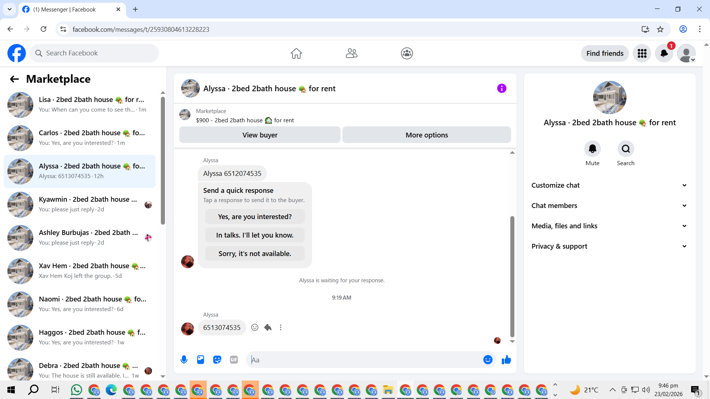Reply to the 6513074535 message
Screen dimensions: 710x399
[268, 327]
